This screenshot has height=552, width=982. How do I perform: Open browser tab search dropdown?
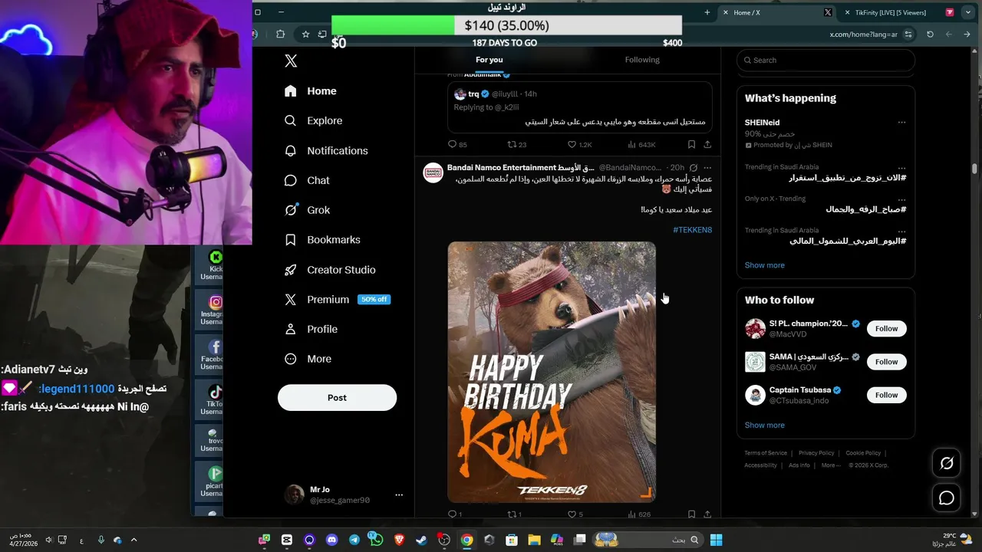click(967, 12)
